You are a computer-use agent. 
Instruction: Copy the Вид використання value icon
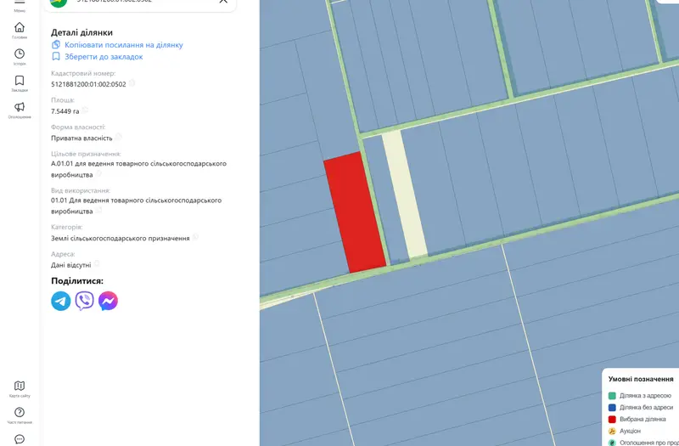tap(98, 210)
